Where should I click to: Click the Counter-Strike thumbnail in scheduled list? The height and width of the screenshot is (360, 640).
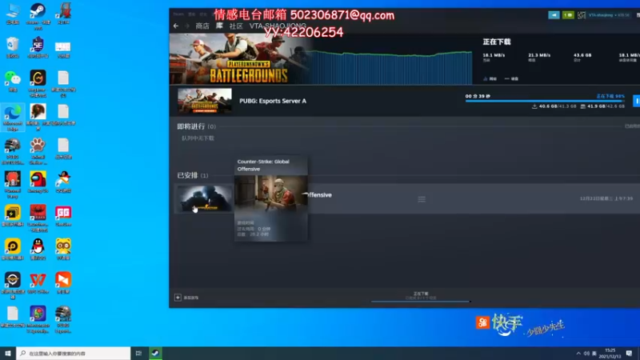point(205,198)
